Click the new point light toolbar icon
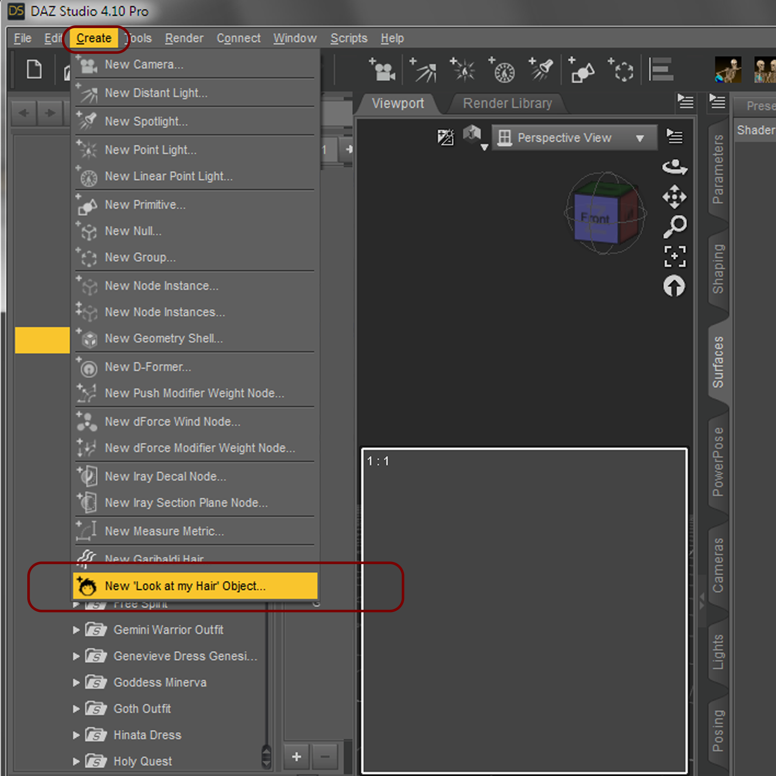The width and height of the screenshot is (776, 776). coord(463,71)
